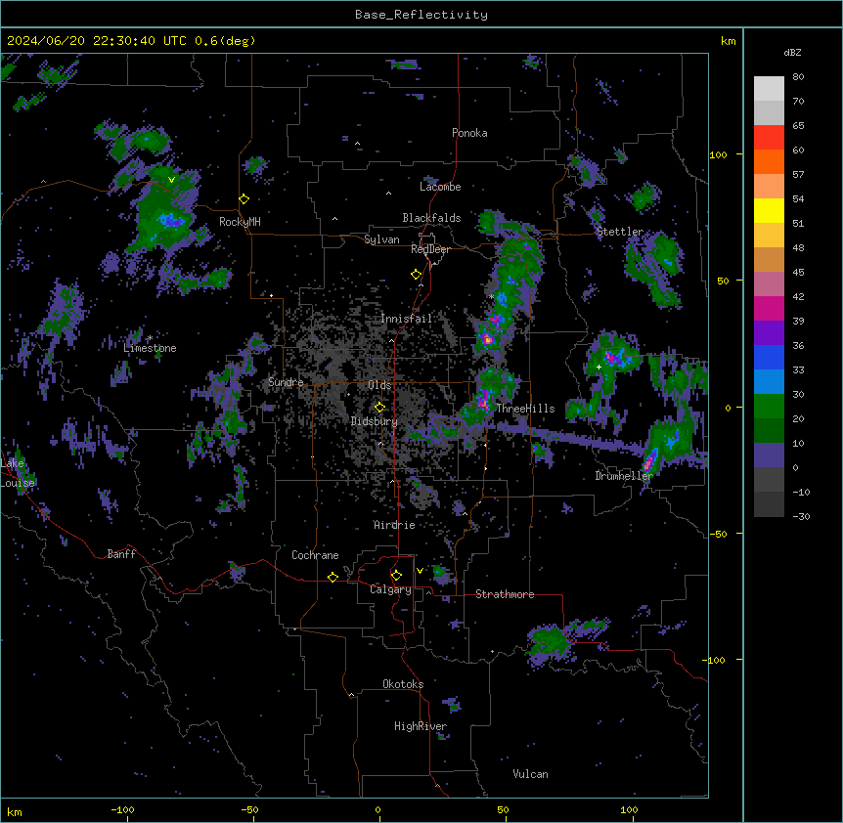Click the Didsbury city label
This screenshot has width=843, height=823.
point(375,421)
